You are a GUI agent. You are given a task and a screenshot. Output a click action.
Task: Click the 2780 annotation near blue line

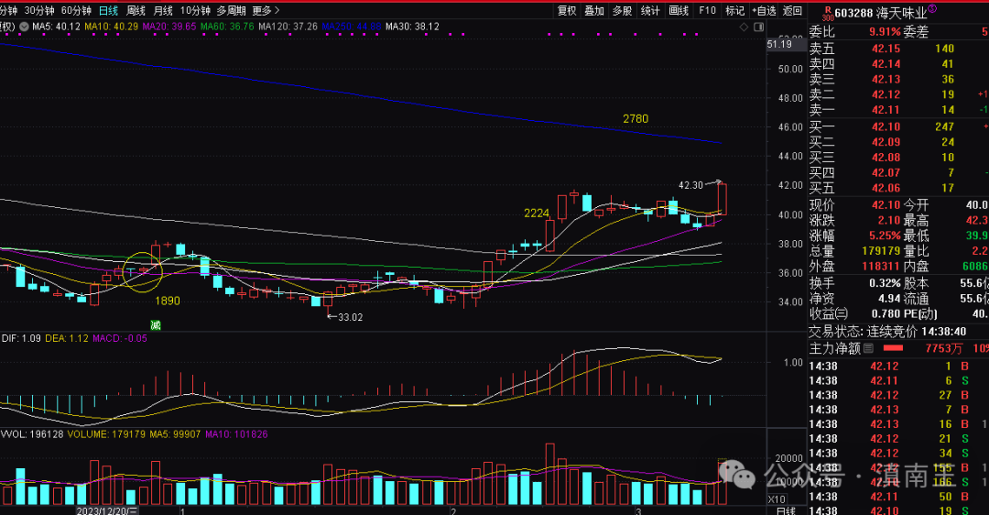pos(636,118)
